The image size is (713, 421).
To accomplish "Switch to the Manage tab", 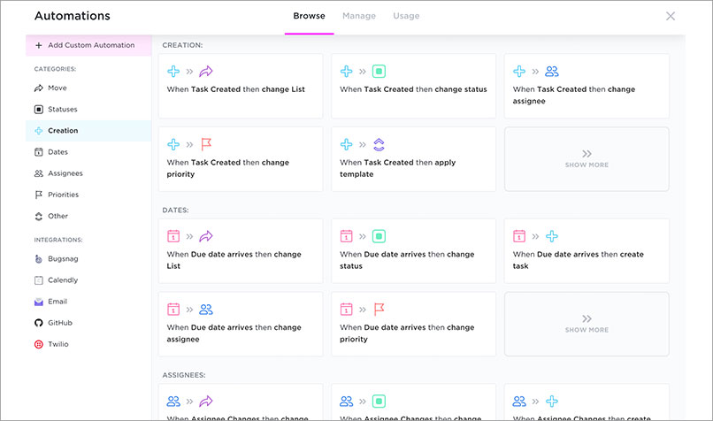I will 359,16.
